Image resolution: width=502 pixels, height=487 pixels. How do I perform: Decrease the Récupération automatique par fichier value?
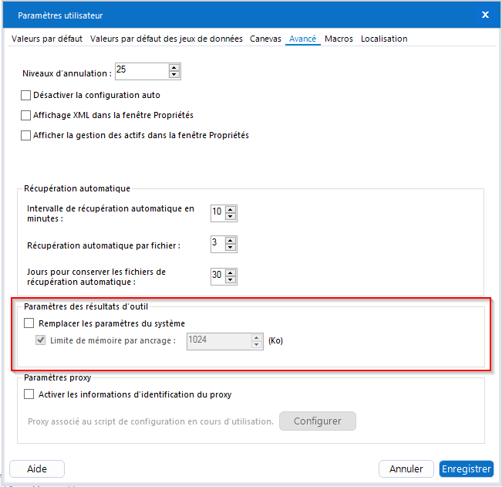[231, 248]
